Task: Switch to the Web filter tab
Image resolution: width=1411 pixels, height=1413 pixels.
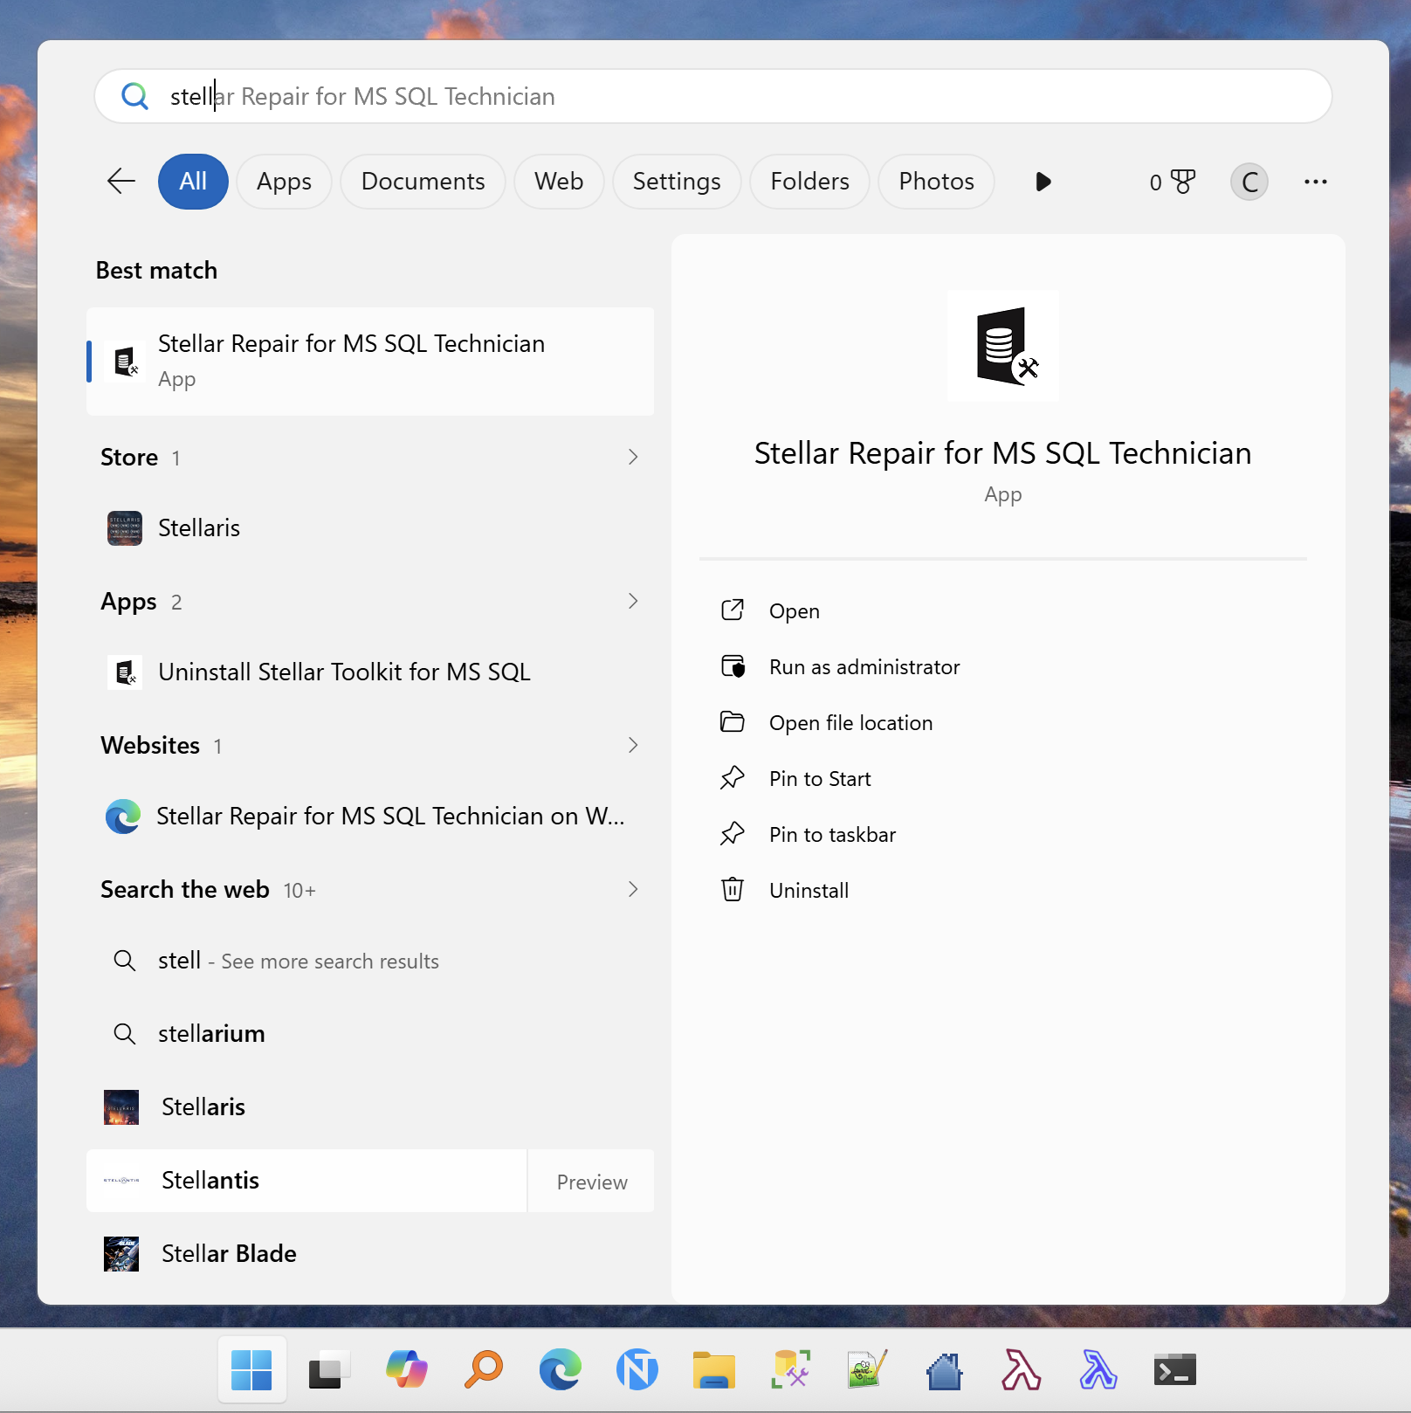Action: coord(559,182)
